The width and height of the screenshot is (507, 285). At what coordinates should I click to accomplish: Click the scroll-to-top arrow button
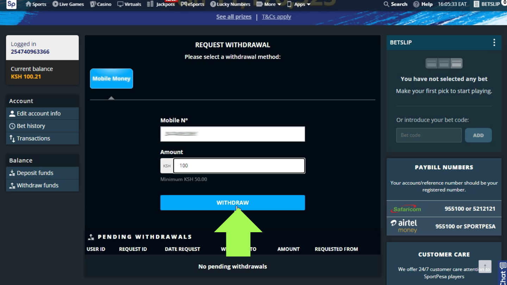pos(485,266)
